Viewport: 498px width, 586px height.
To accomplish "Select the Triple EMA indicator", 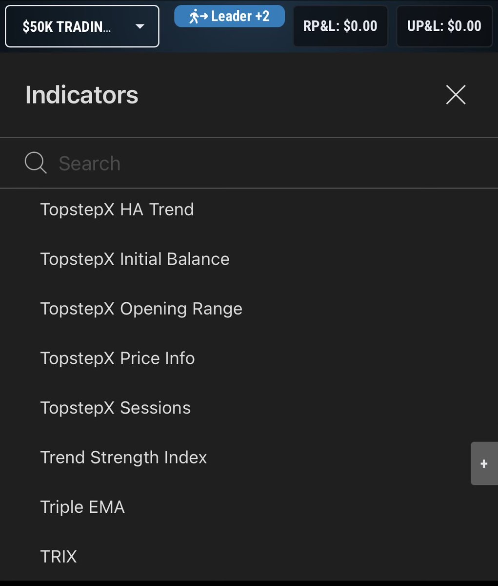I will tap(82, 507).
